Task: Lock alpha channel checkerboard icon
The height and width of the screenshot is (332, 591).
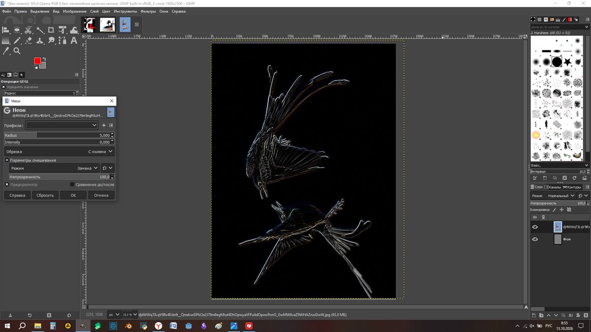Action: (569, 210)
